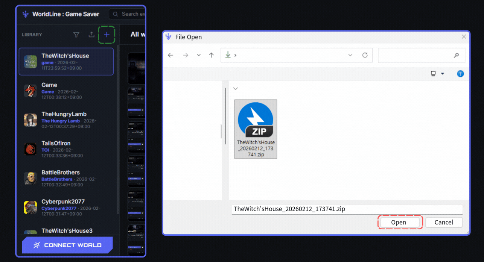Select TailsOfIron library entry
The width and height of the screenshot is (484, 262).
point(66,149)
